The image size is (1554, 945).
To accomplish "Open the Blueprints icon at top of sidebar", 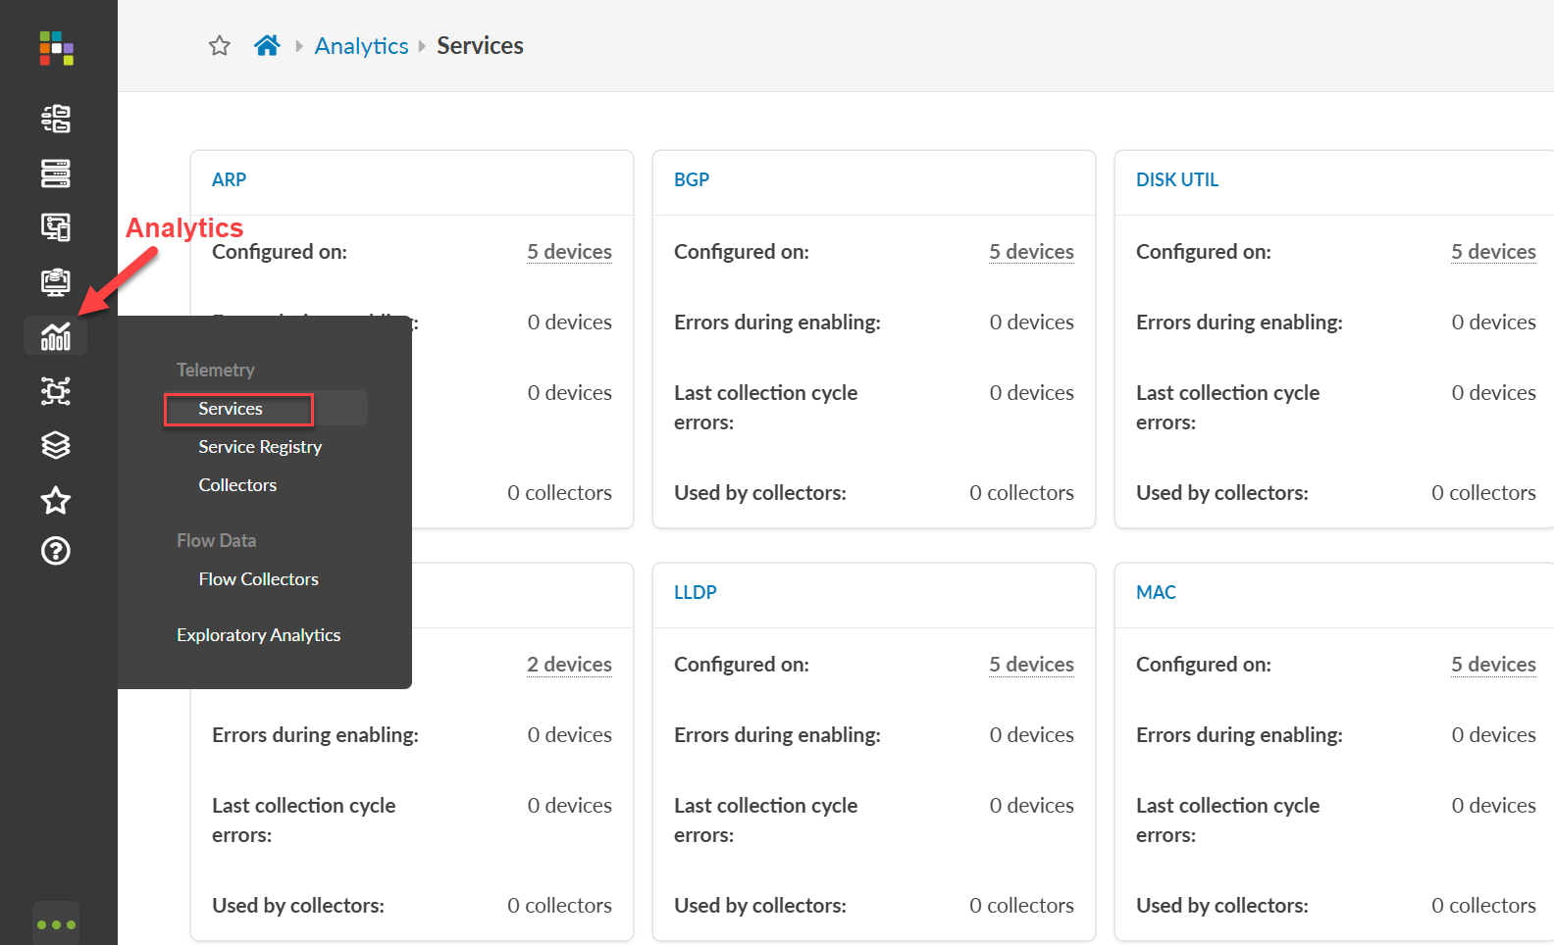I will (x=56, y=119).
